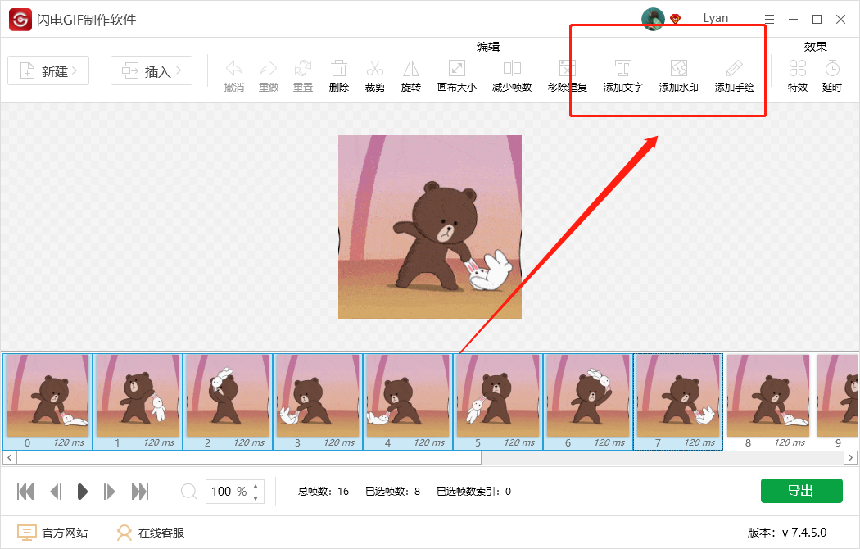
Task: Select frame 3 thumbnail
Action: click(318, 402)
